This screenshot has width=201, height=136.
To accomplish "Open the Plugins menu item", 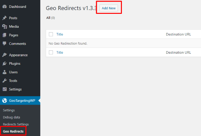I will (x=20, y=63).
